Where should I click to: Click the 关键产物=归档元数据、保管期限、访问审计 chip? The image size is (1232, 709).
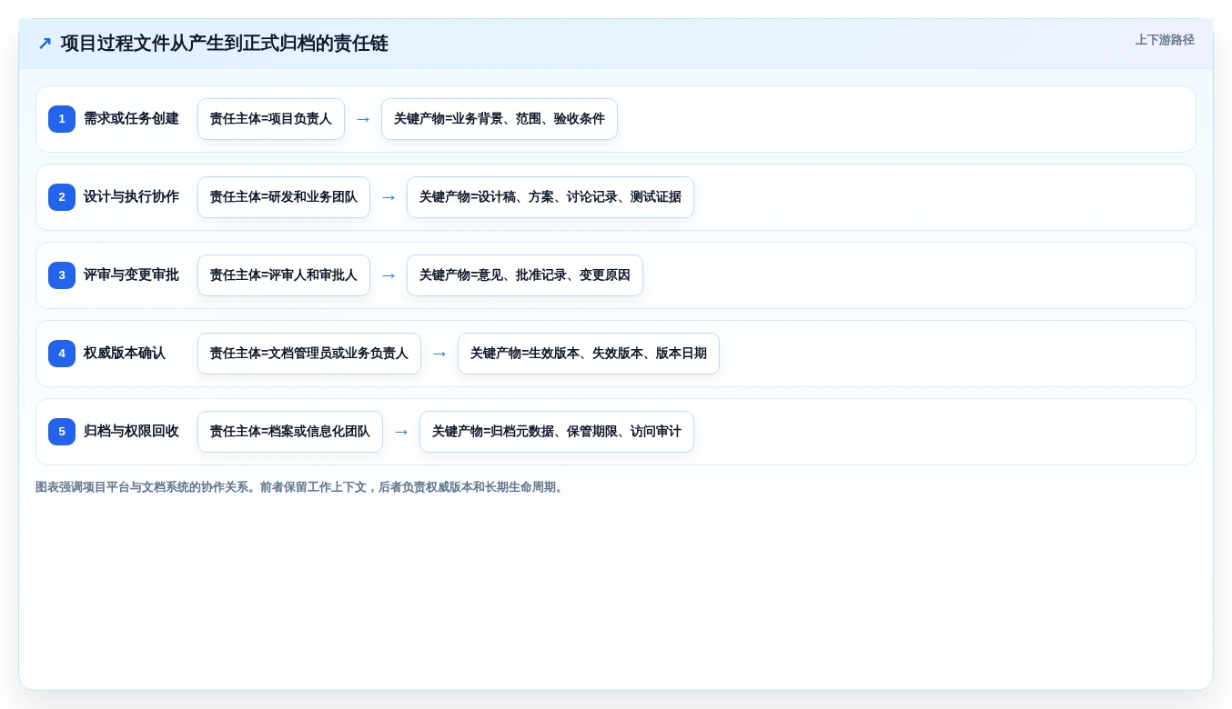point(557,432)
